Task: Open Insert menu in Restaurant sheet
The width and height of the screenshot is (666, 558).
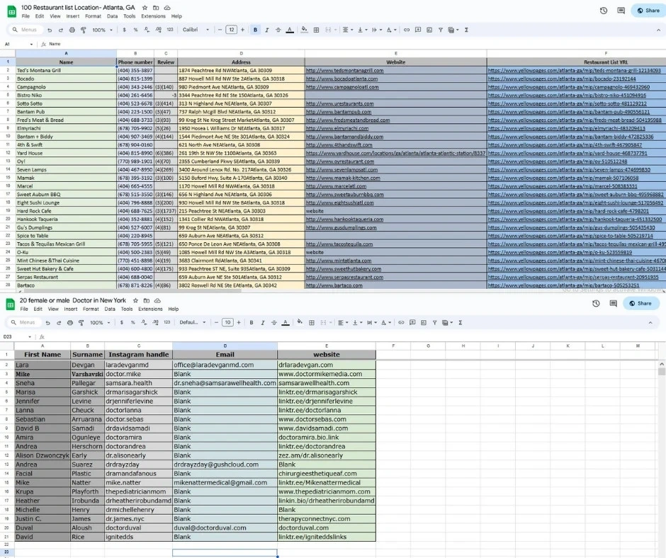Action: [73, 16]
